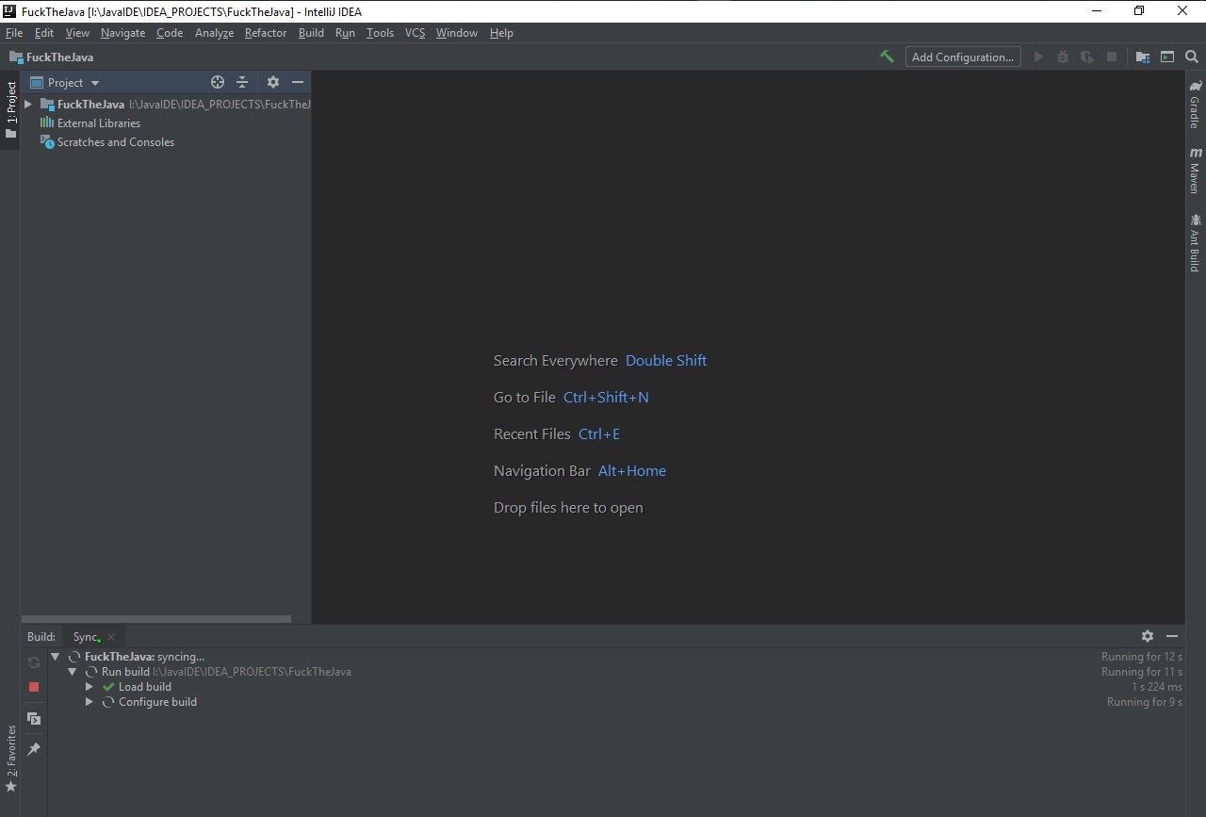
Task: Open the Help menu
Action: (x=501, y=33)
